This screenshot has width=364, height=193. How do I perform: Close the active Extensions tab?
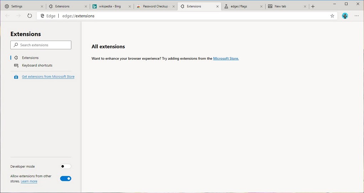point(218,6)
